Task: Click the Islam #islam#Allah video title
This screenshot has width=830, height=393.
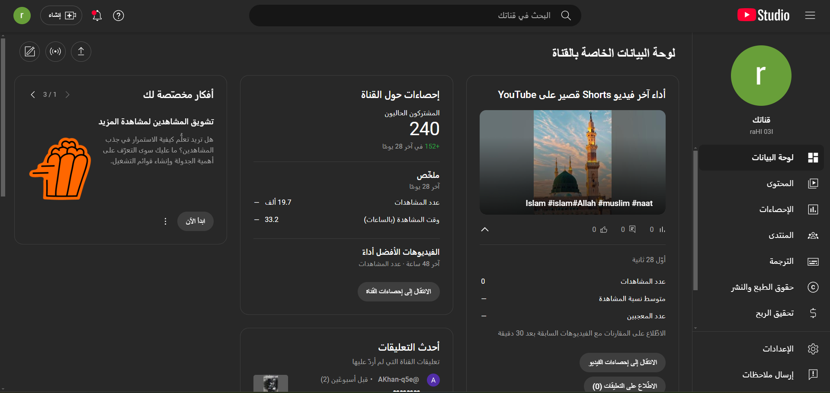Action: point(589,203)
